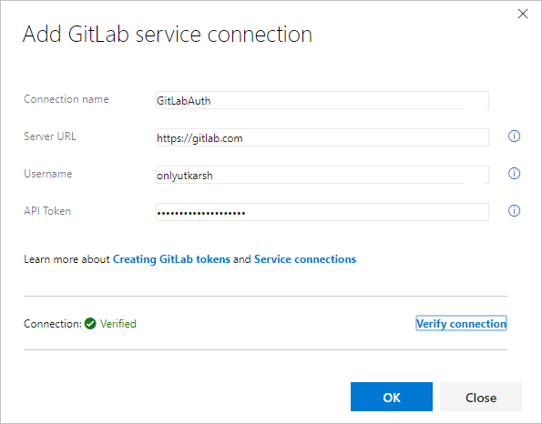Click the masked API Token field
Viewport: 542px width, 424px height.
[x=322, y=212]
